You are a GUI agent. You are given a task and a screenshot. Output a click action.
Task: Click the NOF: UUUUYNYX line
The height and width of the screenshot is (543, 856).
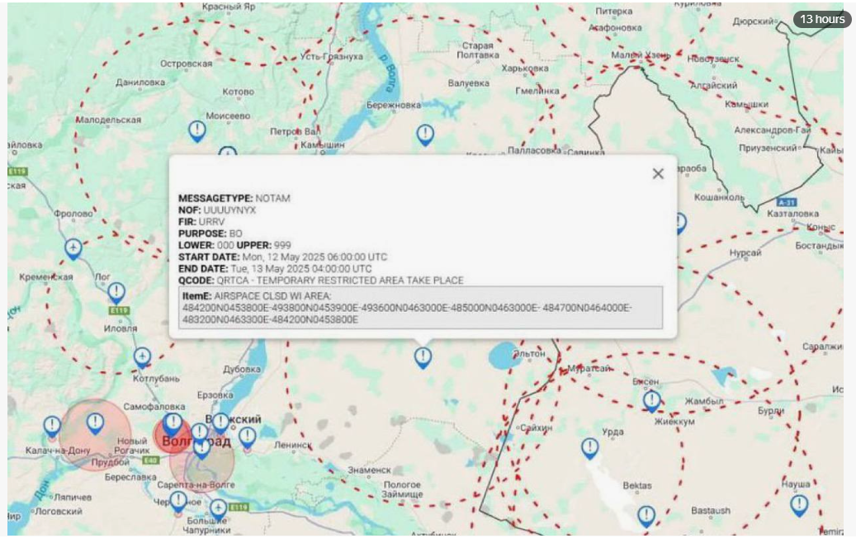[217, 210]
